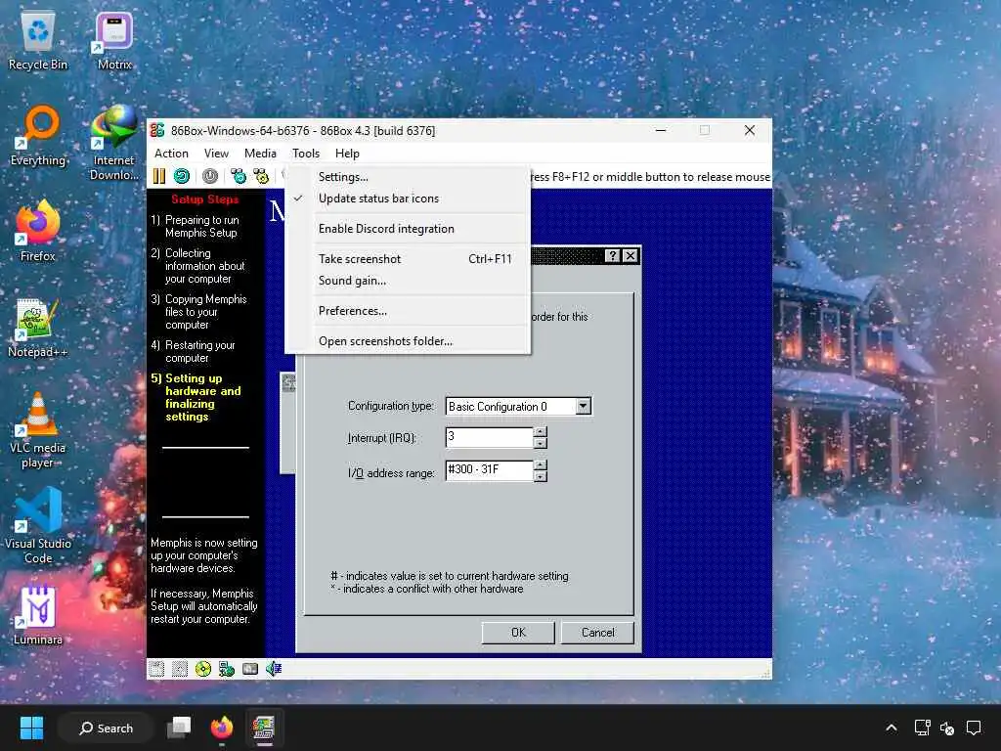The width and height of the screenshot is (1001, 751).
Task: Click the gray ACPI power shutdown icon
Action: click(210, 176)
